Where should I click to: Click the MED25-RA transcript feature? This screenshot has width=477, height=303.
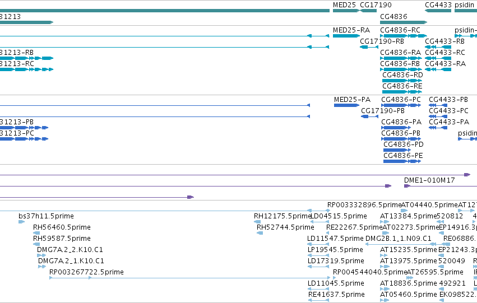(346, 36)
